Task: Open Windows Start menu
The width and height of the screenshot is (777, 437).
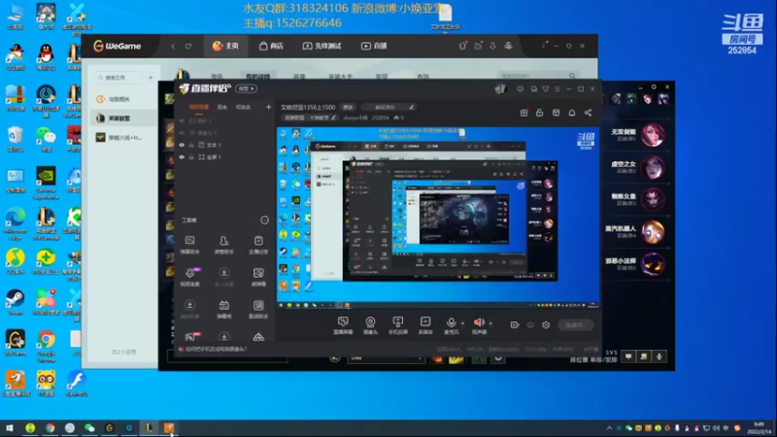Action: pyautogui.click(x=10, y=428)
